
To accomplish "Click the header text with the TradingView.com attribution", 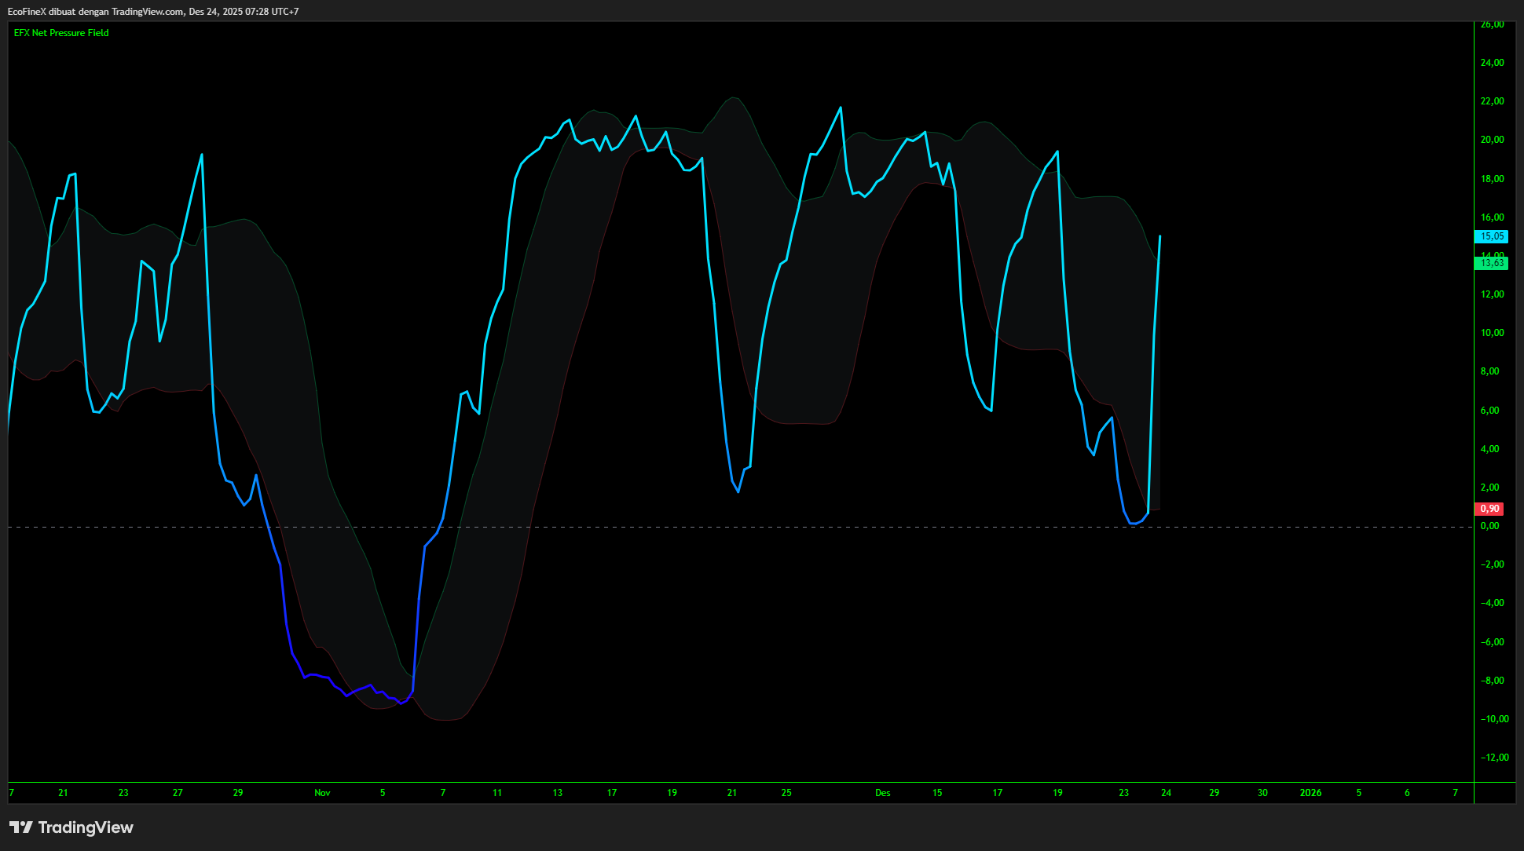I will pyautogui.click(x=153, y=12).
